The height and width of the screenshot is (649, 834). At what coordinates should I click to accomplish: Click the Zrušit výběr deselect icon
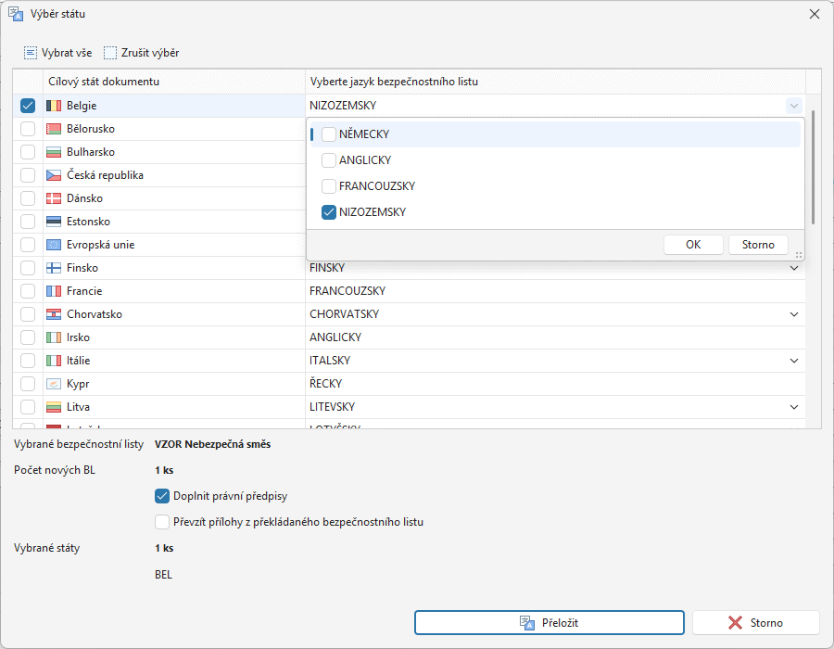pyautogui.click(x=110, y=53)
